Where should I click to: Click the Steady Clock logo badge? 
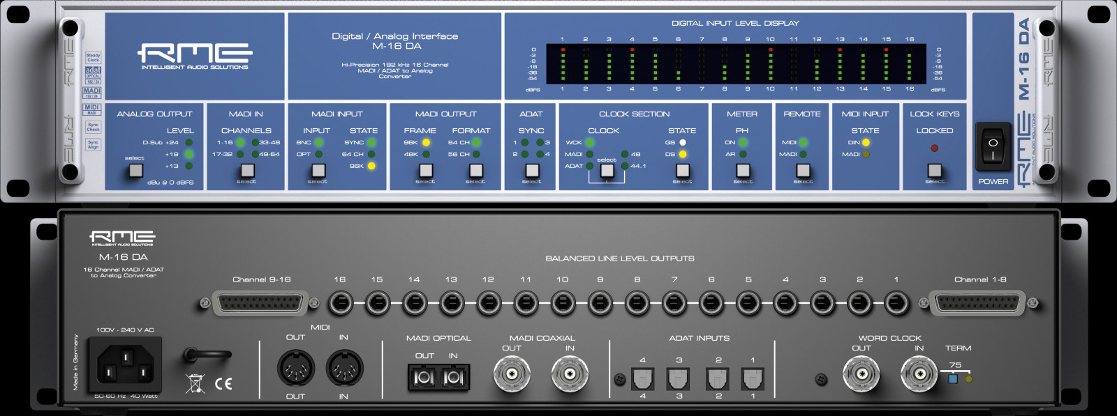[93, 57]
